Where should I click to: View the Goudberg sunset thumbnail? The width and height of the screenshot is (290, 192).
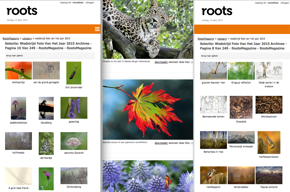46,108
